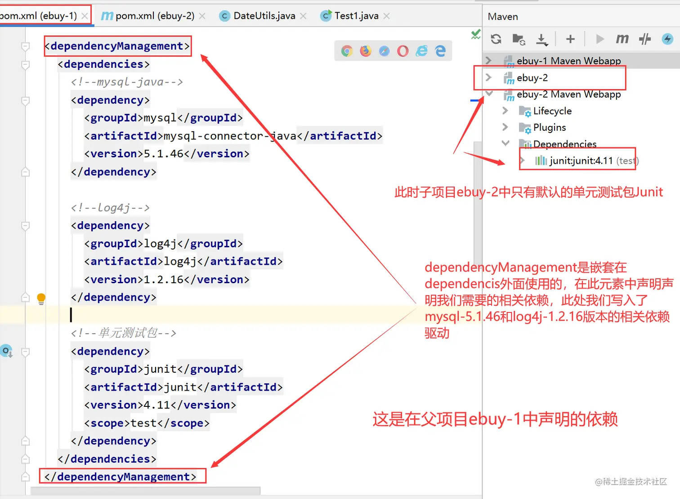This screenshot has width=680, height=499.
Task: Expand the Plugins node
Action: tap(505, 127)
